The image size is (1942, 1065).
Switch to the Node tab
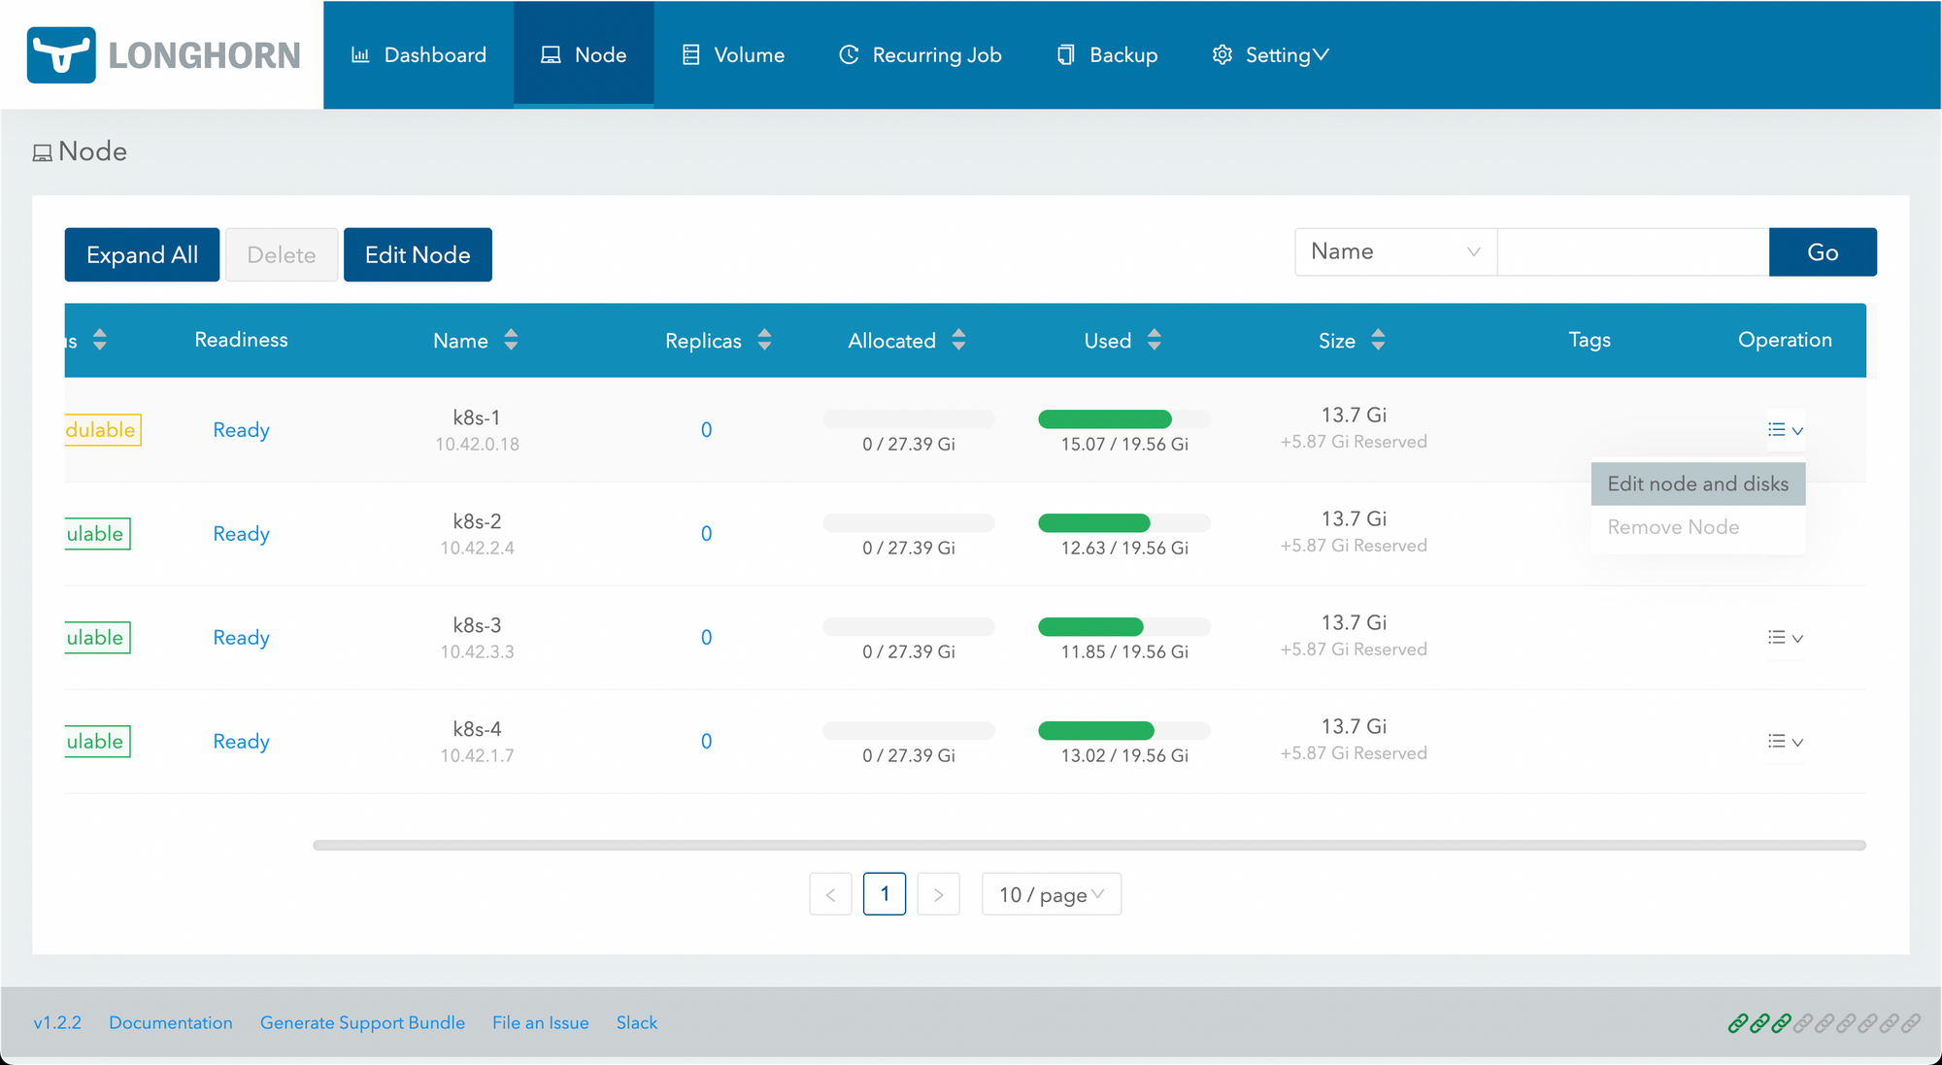point(584,55)
